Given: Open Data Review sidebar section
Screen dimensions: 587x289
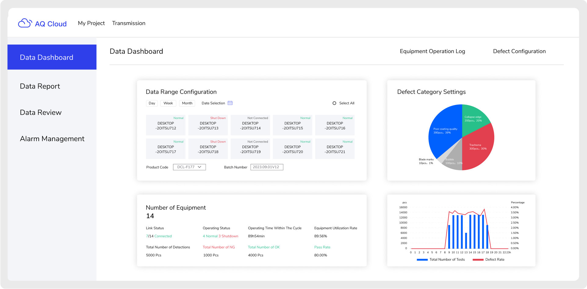Looking at the screenshot, I should (x=41, y=113).
